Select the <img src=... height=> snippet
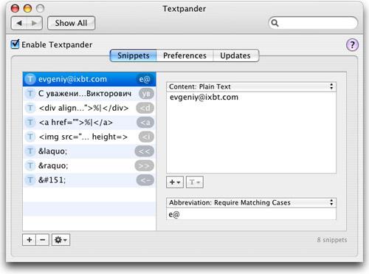 89,137
